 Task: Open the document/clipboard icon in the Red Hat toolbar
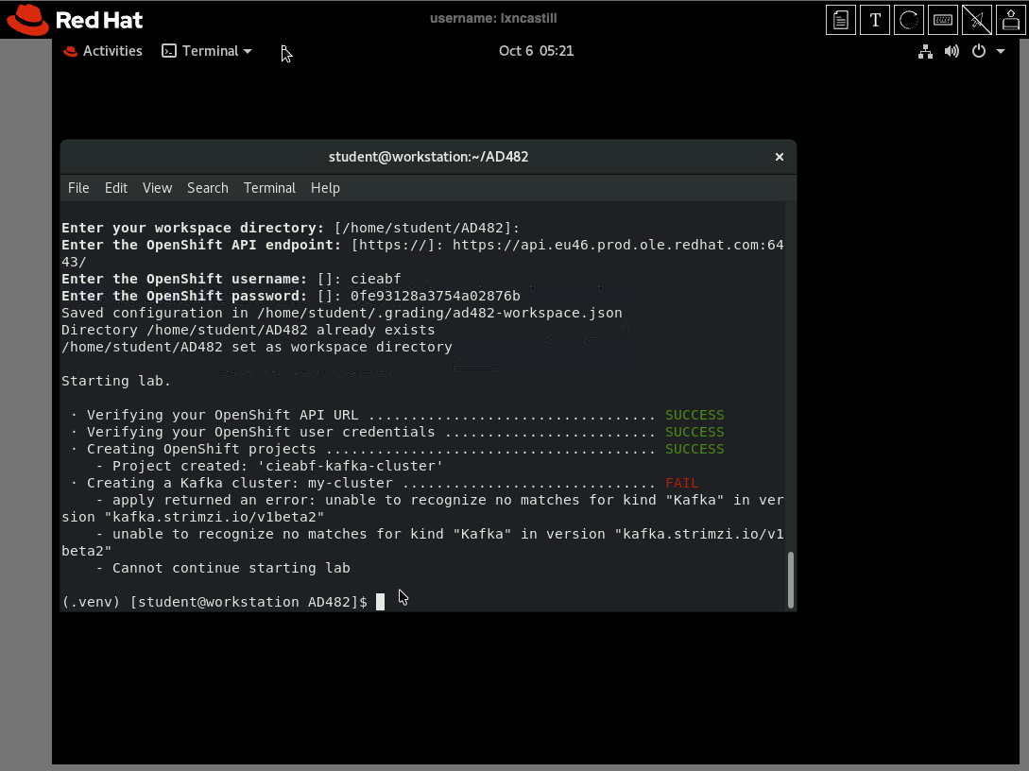coord(841,20)
